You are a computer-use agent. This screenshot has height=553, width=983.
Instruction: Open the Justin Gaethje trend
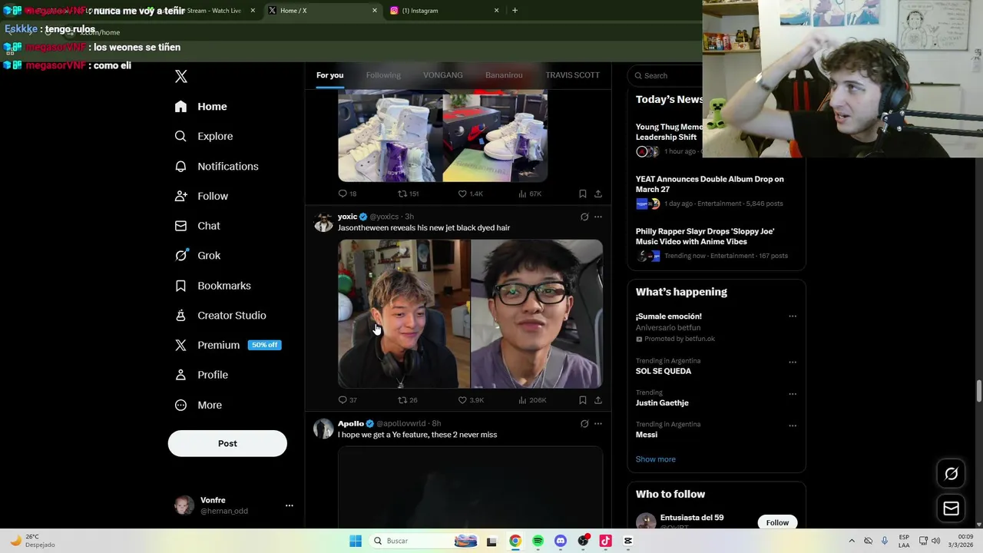662,403
